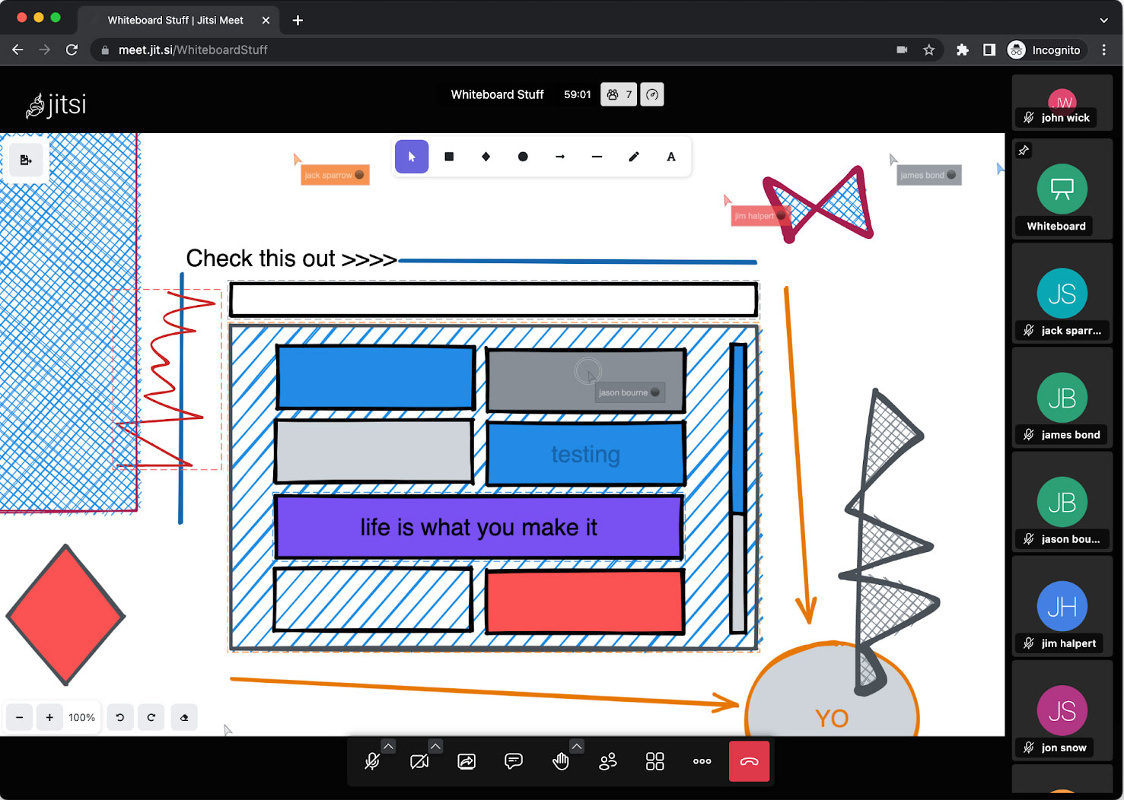Select jason bourne participant thumbnail
The width and height of the screenshot is (1124, 800).
pos(1062,501)
